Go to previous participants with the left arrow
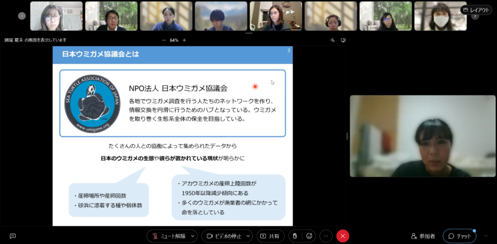The height and width of the screenshot is (244, 497). pyautogui.click(x=22, y=16)
